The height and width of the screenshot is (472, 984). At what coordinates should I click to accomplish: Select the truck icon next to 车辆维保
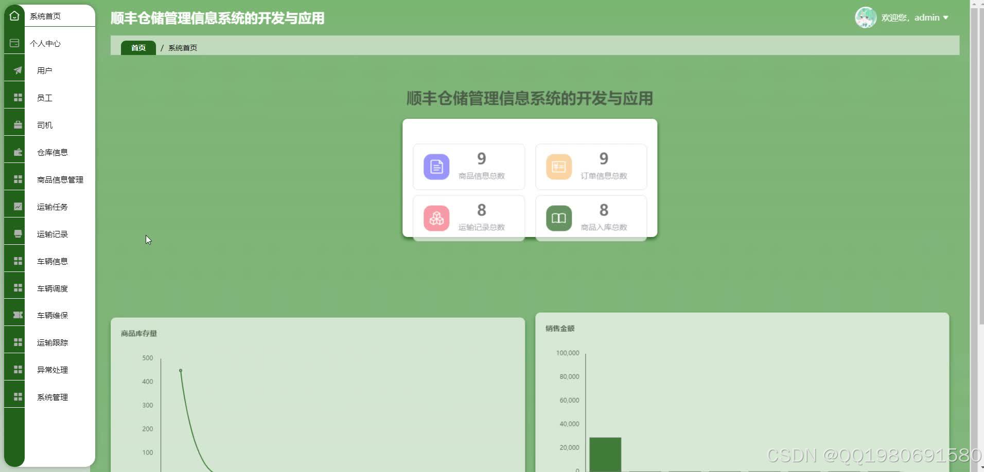tap(17, 315)
